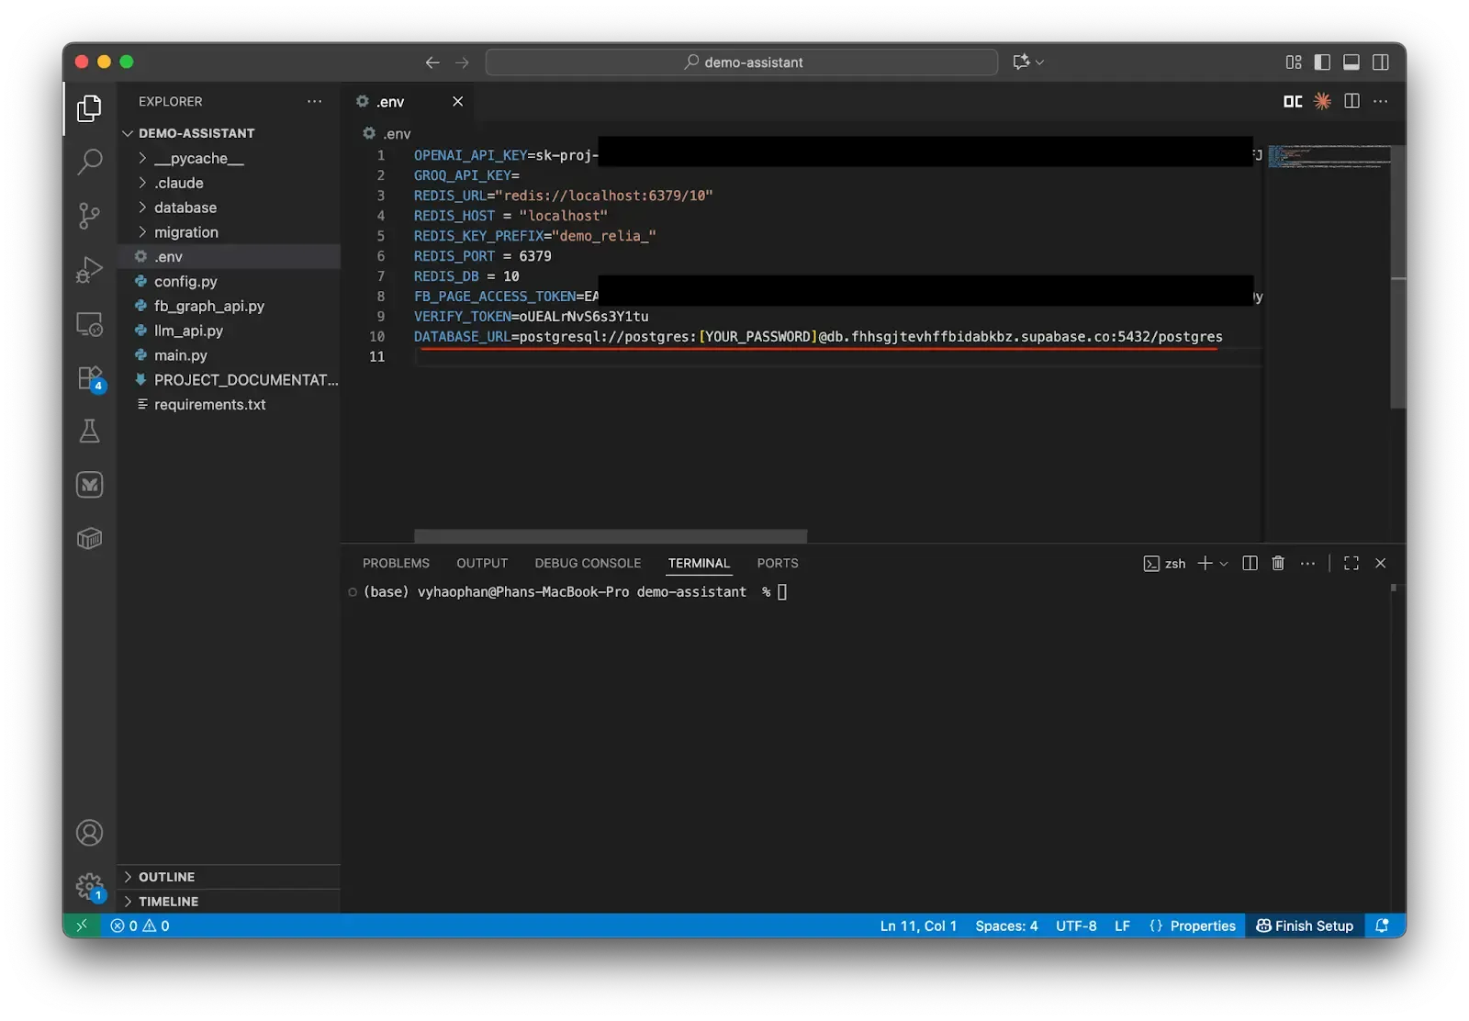Open the Remote Explorer icon
The width and height of the screenshot is (1469, 1021).
click(89, 324)
